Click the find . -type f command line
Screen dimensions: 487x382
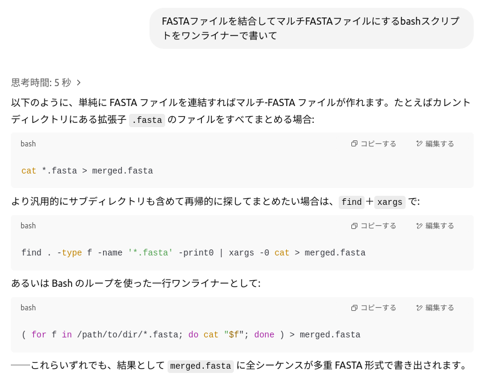pos(193,253)
